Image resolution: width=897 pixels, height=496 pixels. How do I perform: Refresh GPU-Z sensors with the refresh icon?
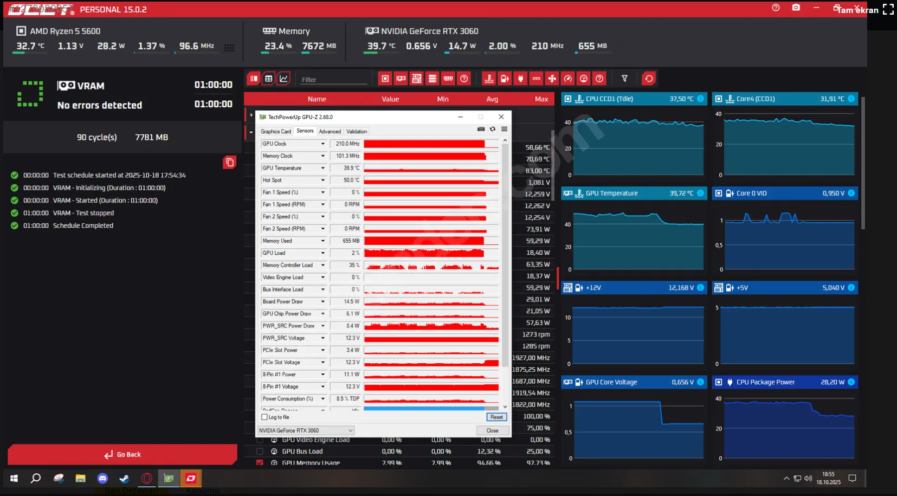click(493, 129)
